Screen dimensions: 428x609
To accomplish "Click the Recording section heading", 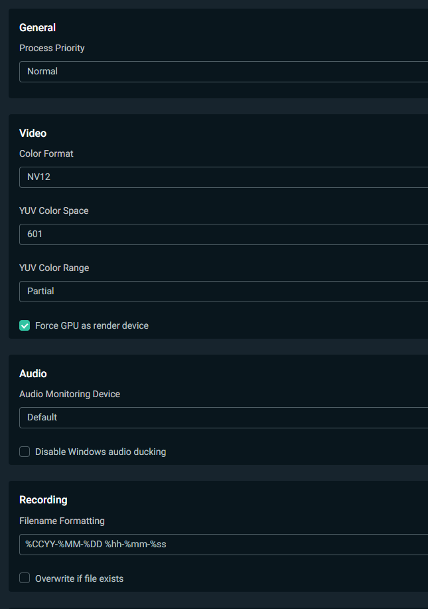I will click(x=43, y=500).
